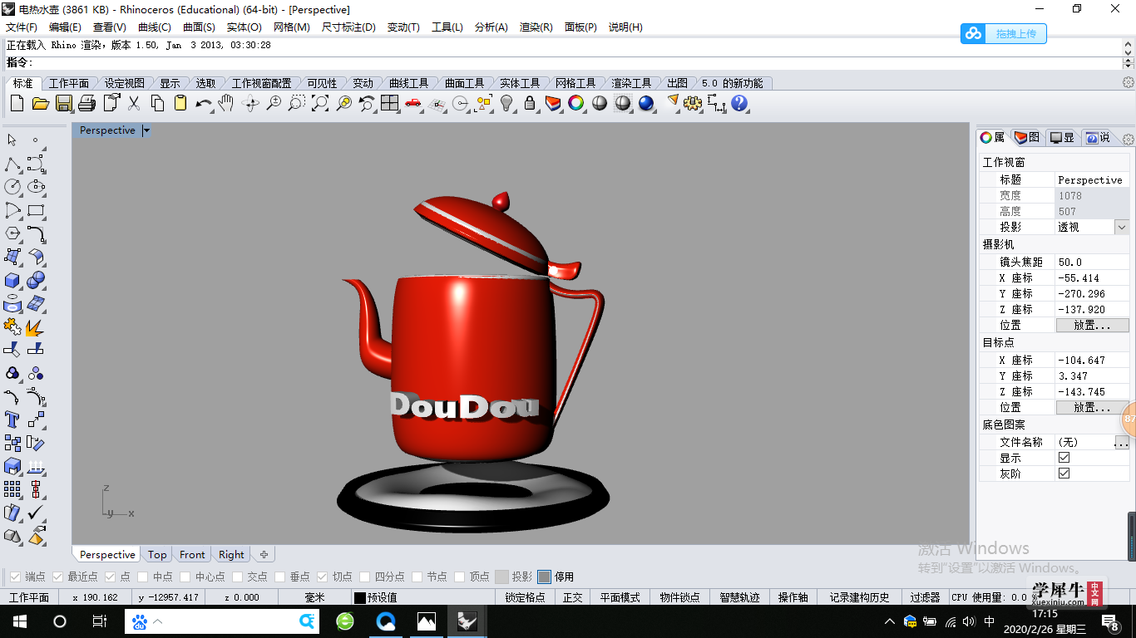The height and width of the screenshot is (638, 1136).
Task: Open Help with the blue question mark
Action: [739, 103]
